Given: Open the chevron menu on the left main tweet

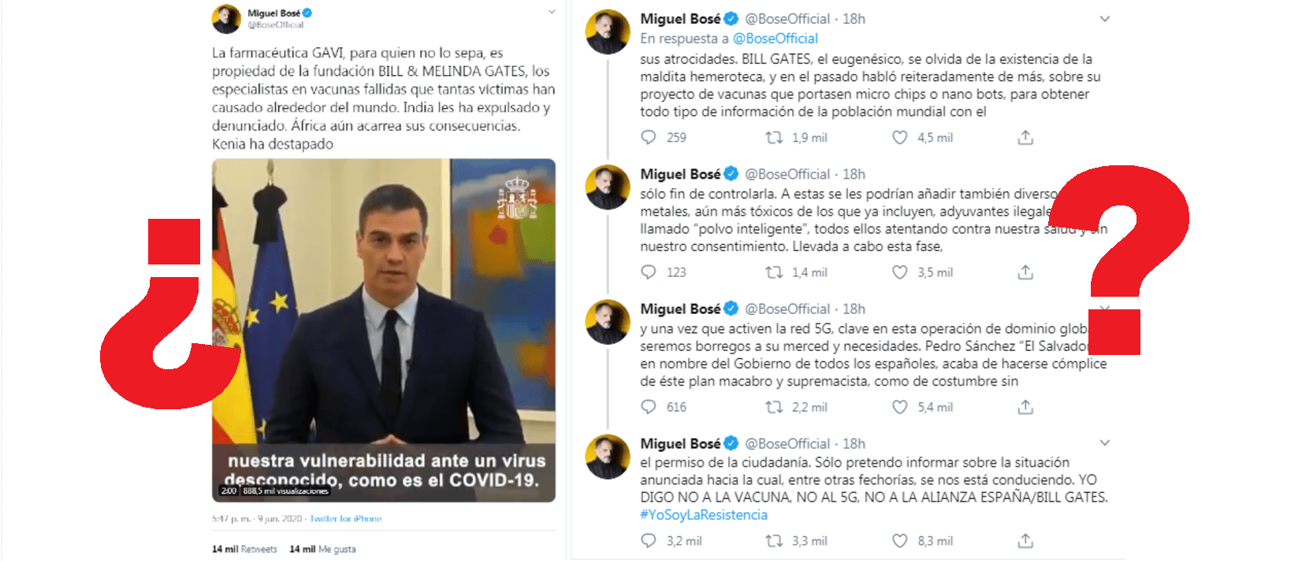Looking at the screenshot, I should tap(552, 12).
